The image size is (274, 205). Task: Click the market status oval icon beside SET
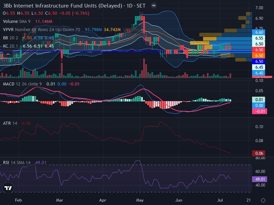tap(154, 5)
